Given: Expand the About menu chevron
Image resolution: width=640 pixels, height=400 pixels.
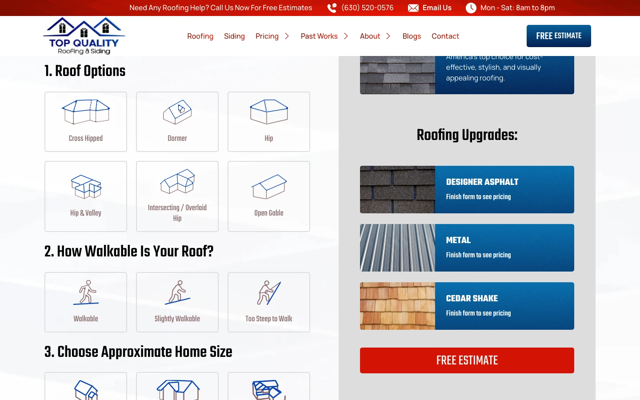Looking at the screenshot, I should (387, 36).
